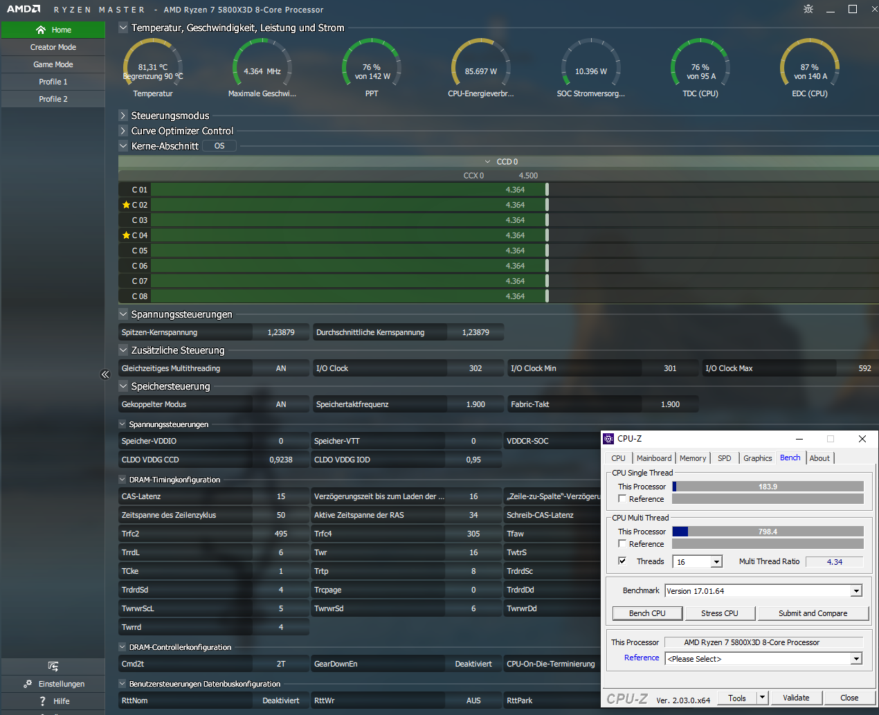Click the CPU-Z window icon
Image resolution: width=879 pixels, height=715 pixels.
[x=609, y=439]
